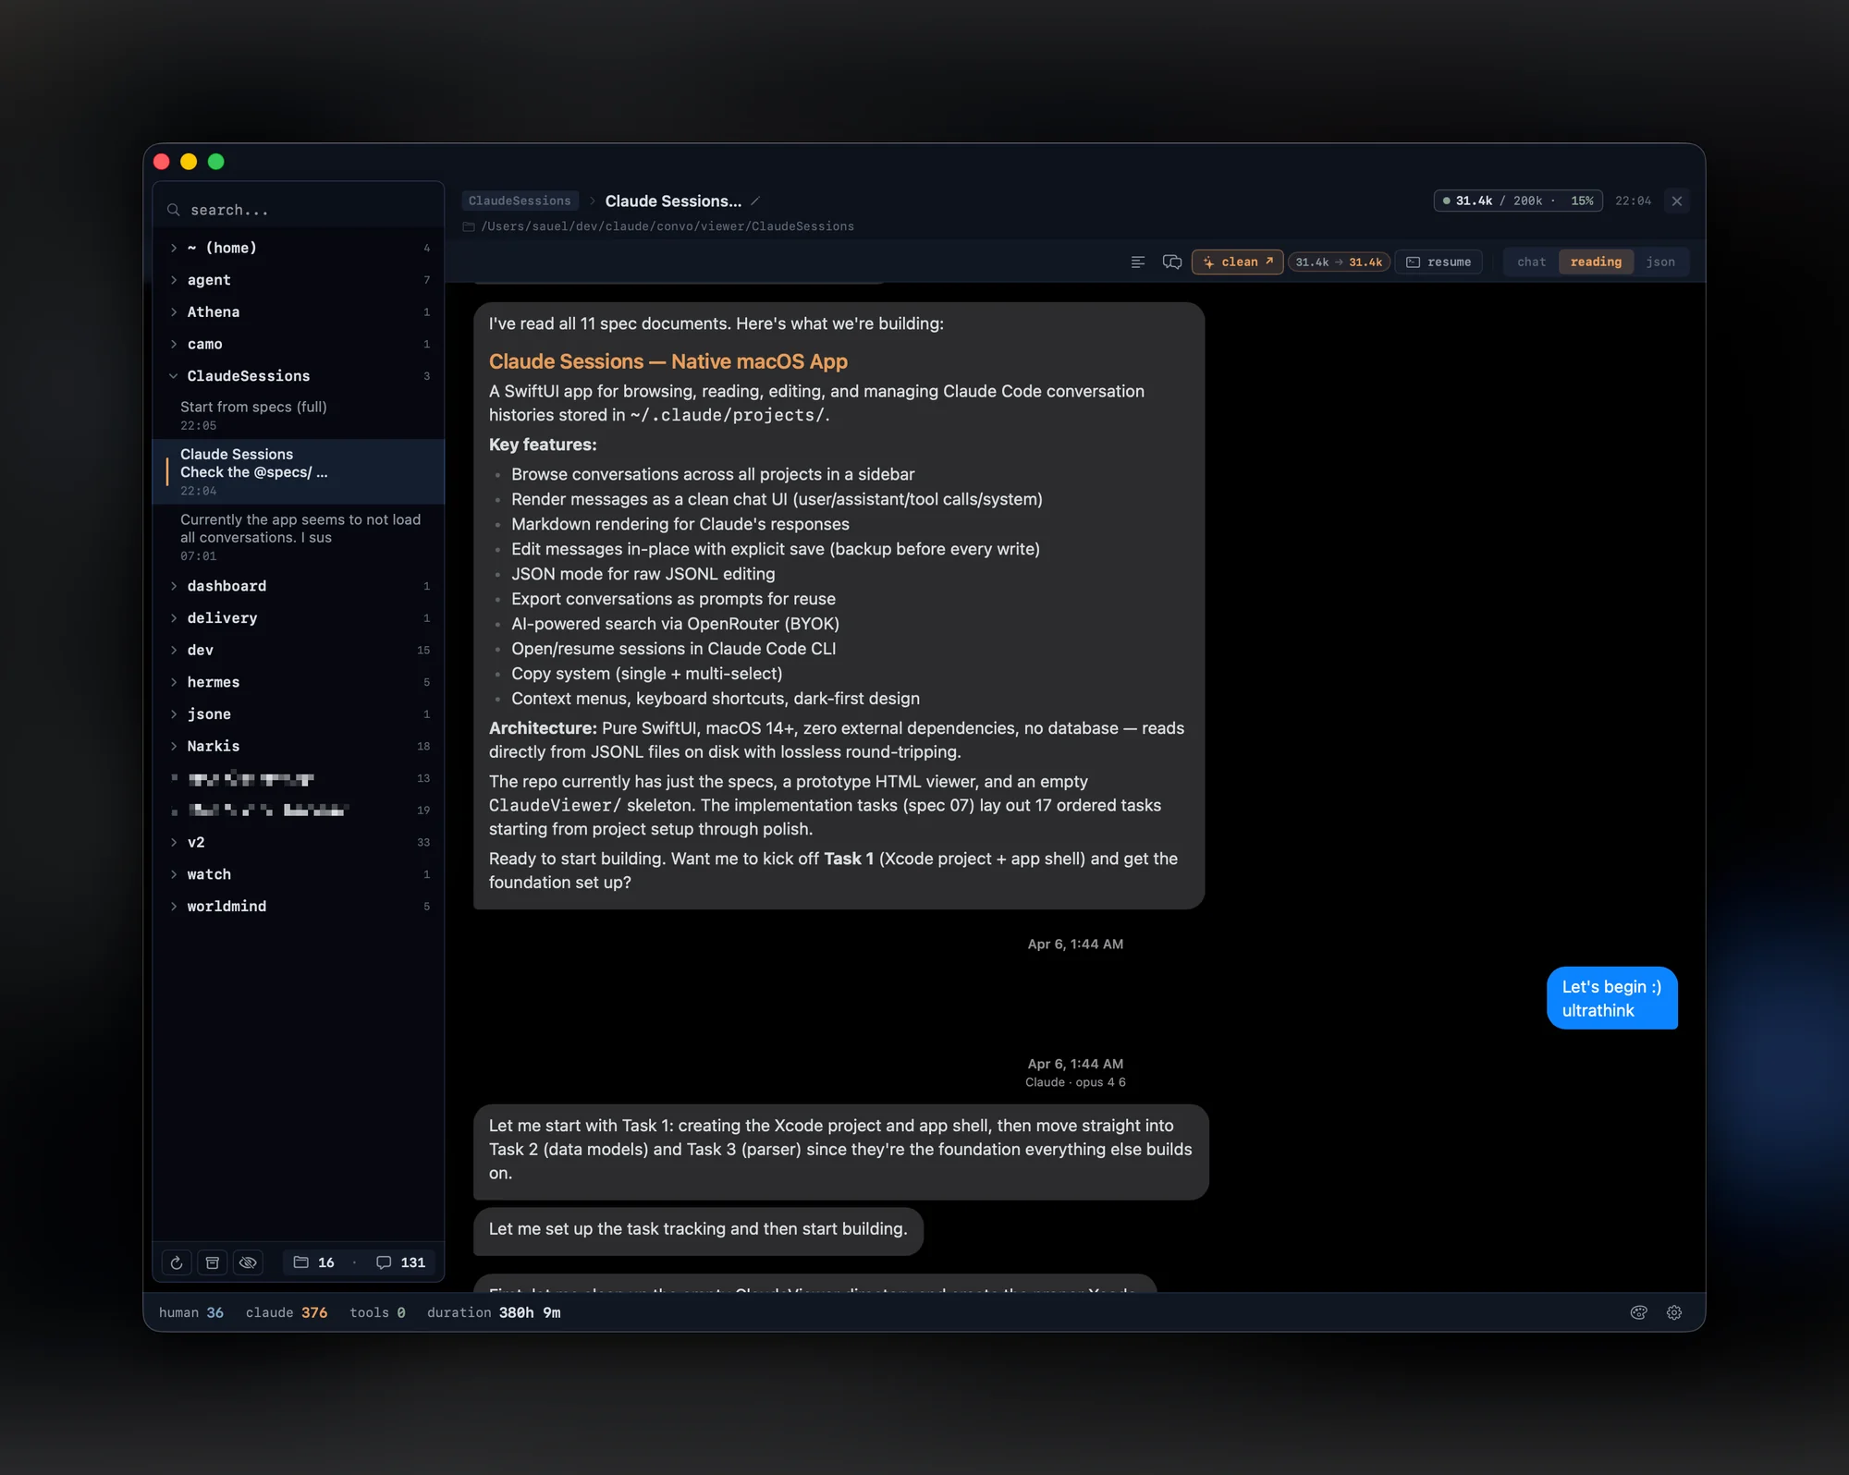The height and width of the screenshot is (1475, 1849).
Task: Click the context usage 31.4k / 200k indicator
Action: (1518, 201)
